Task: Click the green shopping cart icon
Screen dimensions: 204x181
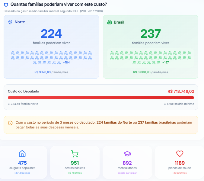Action: (75, 154)
